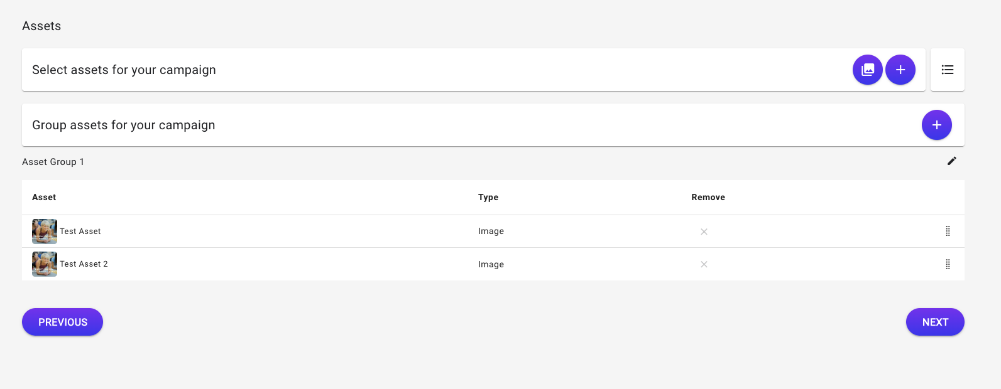
Task: Proceed with the NEXT button
Action: [x=934, y=322]
